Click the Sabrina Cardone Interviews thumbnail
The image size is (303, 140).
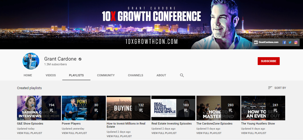pyautogui.click(x=39, y=108)
